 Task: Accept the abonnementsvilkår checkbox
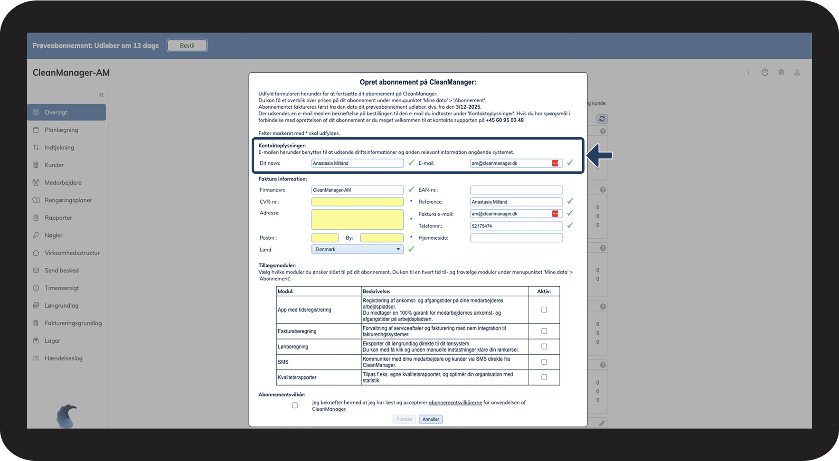point(295,405)
